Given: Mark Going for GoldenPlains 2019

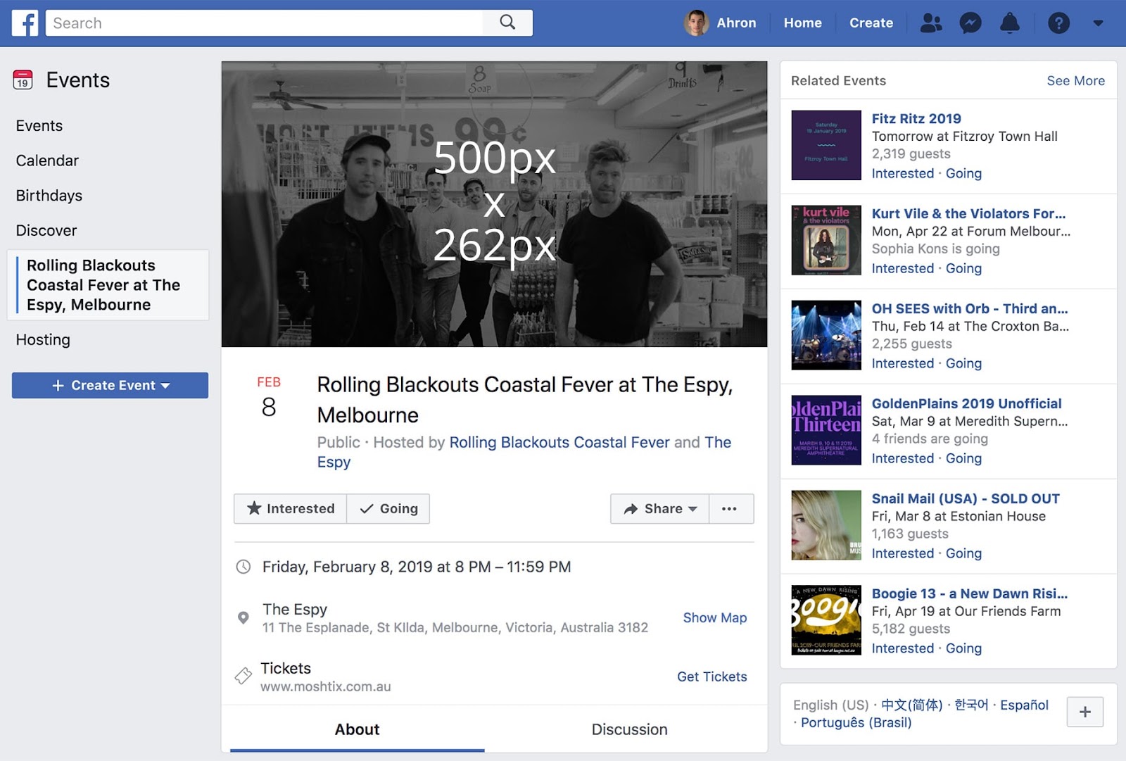Looking at the screenshot, I should tap(963, 458).
